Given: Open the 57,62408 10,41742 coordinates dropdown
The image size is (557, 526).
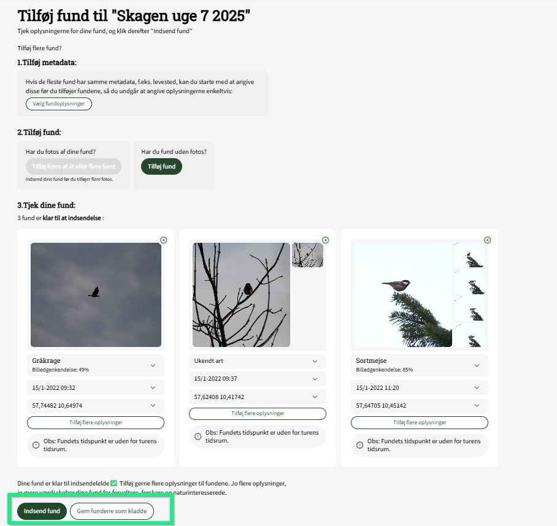Looking at the screenshot, I should [258, 397].
